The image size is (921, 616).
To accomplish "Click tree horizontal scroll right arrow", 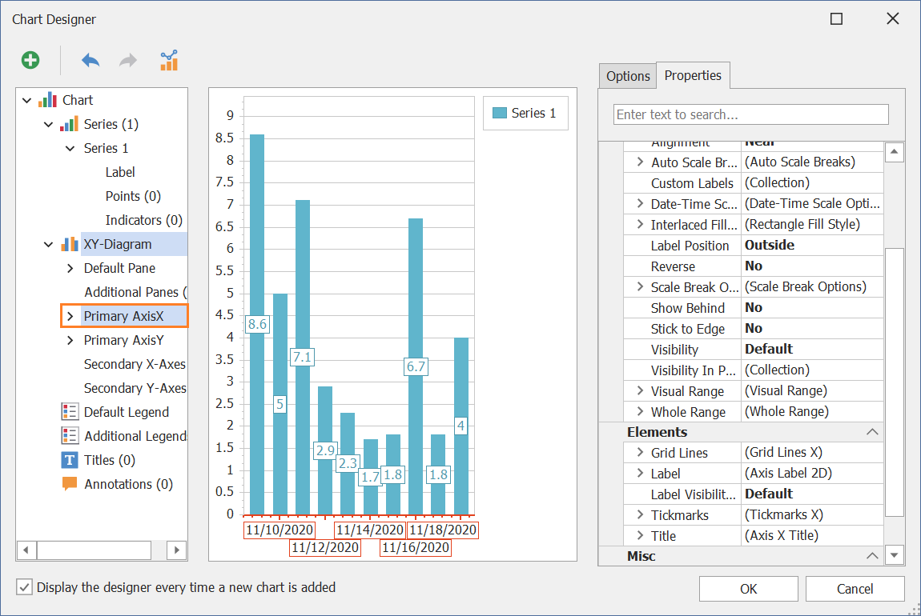I will pyautogui.click(x=177, y=550).
